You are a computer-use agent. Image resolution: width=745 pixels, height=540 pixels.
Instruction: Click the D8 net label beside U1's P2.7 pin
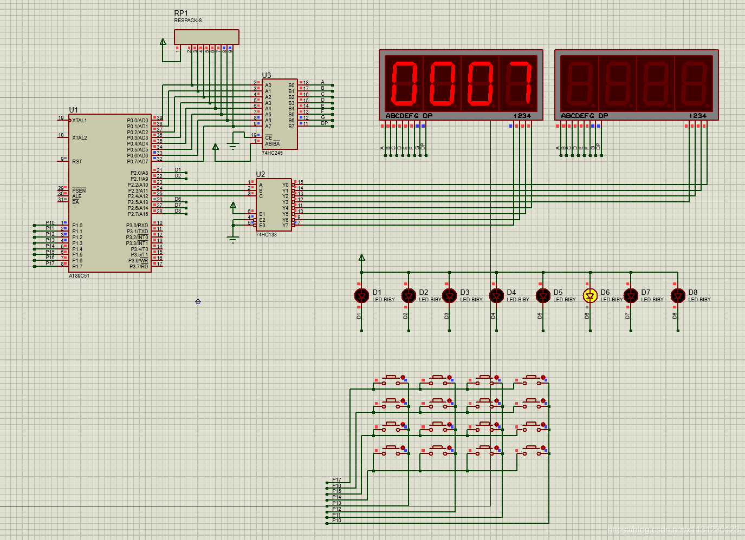pos(178,211)
